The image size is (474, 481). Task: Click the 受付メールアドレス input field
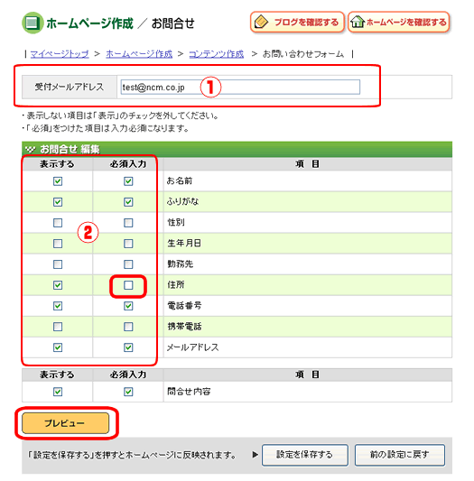(x=240, y=88)
